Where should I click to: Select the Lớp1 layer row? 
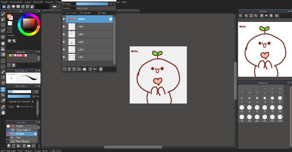click(x=89, y=57)
